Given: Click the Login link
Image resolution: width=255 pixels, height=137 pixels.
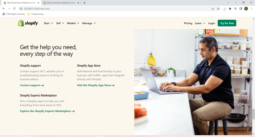Looking at the screenshot, I should click(212, 23).
